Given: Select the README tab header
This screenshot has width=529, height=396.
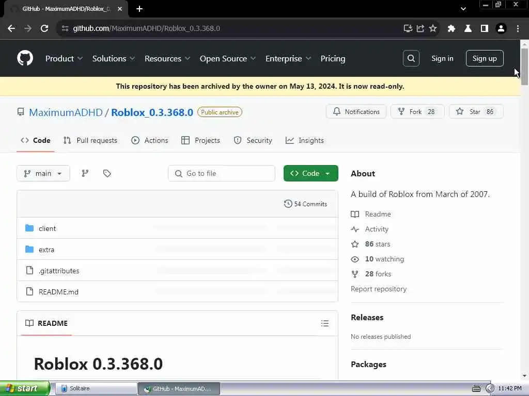Looking at the screenshot, I should click(46, 323).
